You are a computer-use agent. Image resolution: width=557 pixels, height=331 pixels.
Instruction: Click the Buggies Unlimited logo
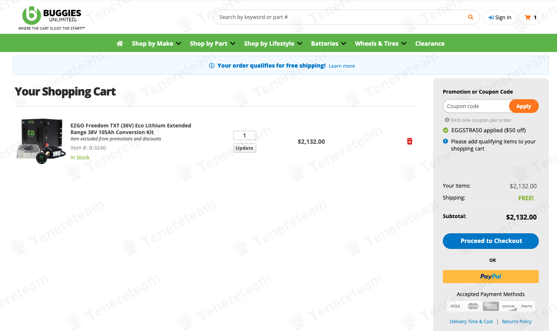[x=52, y=18]
